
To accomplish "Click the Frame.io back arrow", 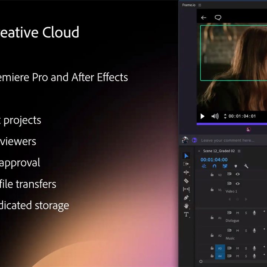I will click(x=204, y=17).
